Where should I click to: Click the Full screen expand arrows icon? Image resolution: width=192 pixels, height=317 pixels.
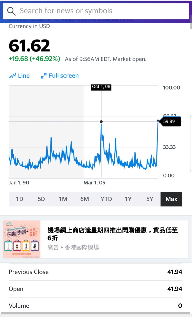coord(44,76)
